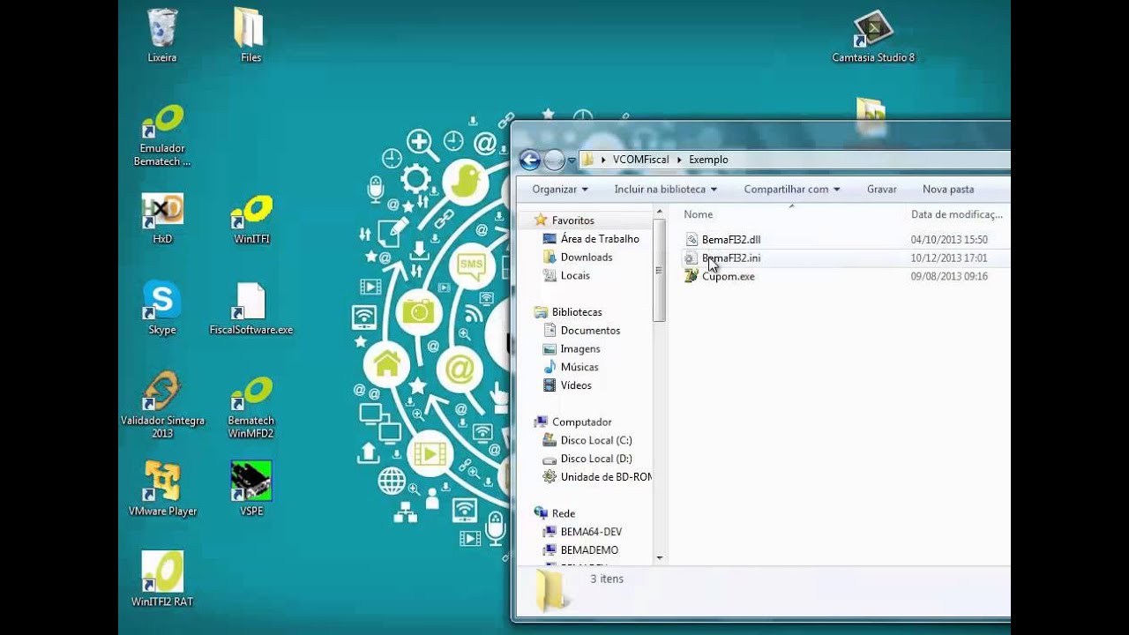Open the WinITFI desktop shortcut
Image resolution: width=1129 pixels, height=635 pixels.
251,219
